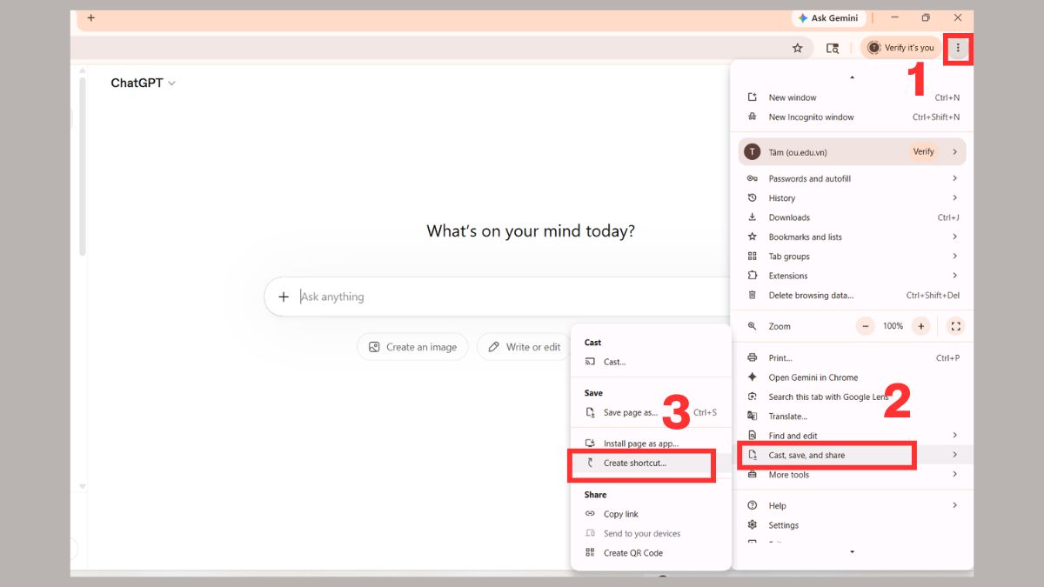
Task: Open the Chrome three-dot menu button
Action: point(958,48)
